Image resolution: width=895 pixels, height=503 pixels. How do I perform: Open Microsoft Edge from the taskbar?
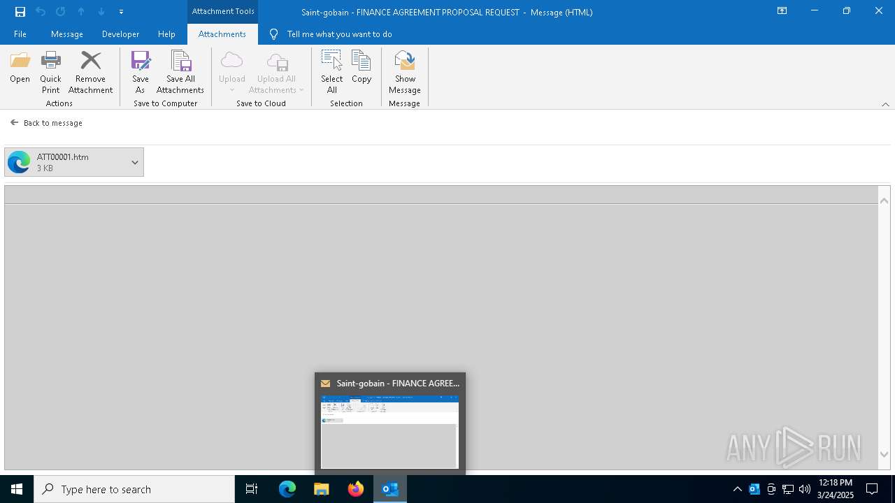point(287,489)
